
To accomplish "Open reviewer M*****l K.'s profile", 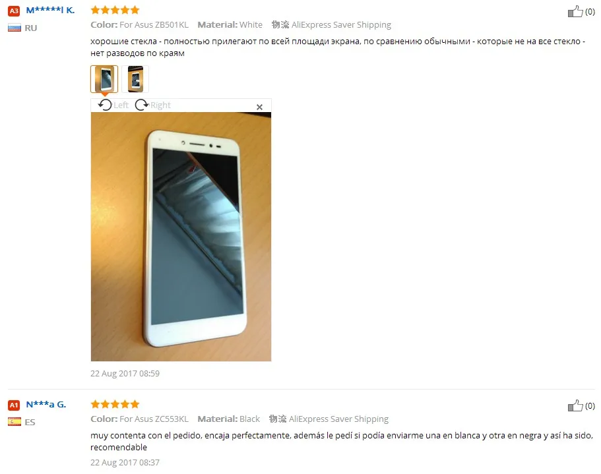I will (50, 11).
